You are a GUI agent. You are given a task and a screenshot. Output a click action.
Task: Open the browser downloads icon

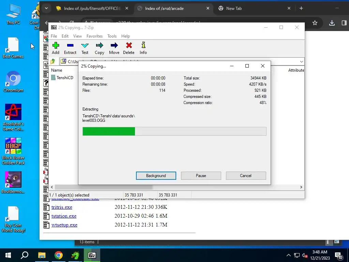(x=332, y=23)
